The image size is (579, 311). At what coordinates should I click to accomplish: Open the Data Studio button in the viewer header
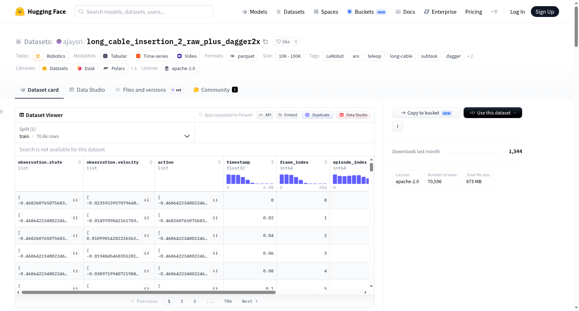pyautogui.click(x=353, y=115)
